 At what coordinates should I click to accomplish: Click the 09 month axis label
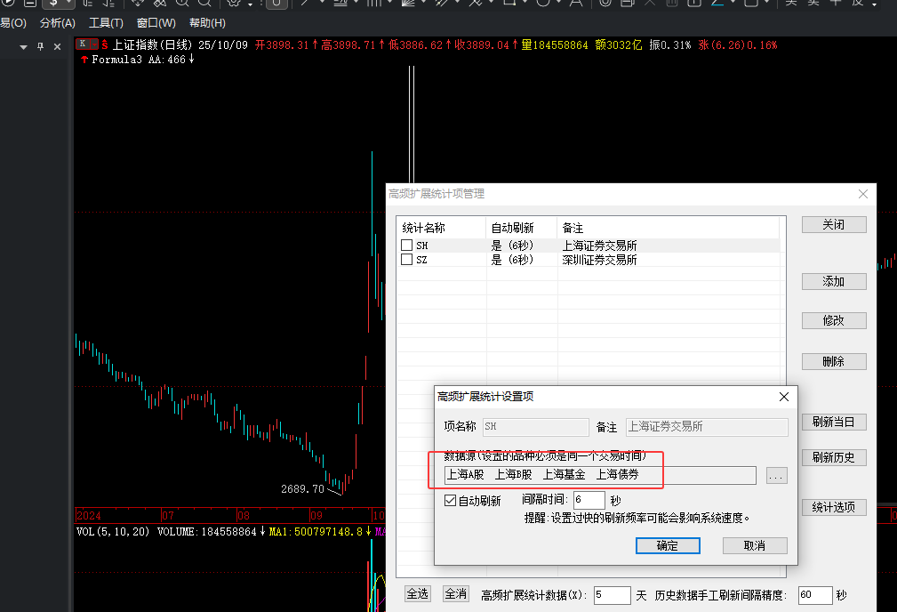pos(316,515)
